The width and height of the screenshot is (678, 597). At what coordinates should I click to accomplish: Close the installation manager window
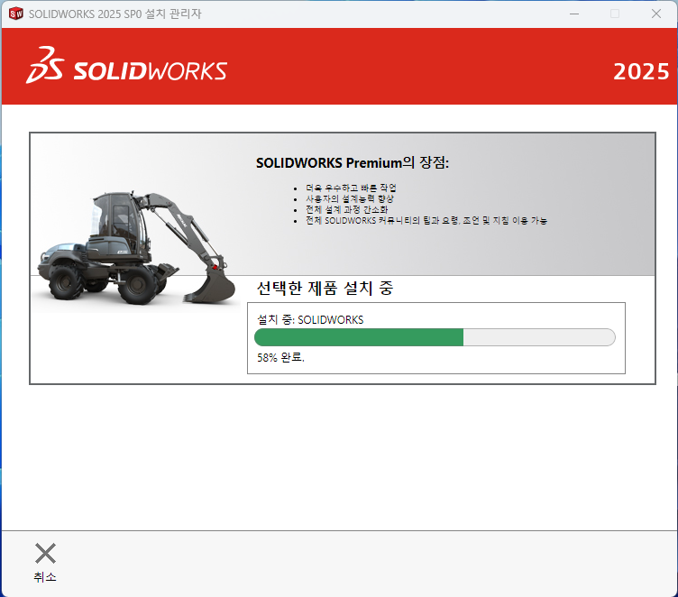pyautogui.click(x=656, y=14)
